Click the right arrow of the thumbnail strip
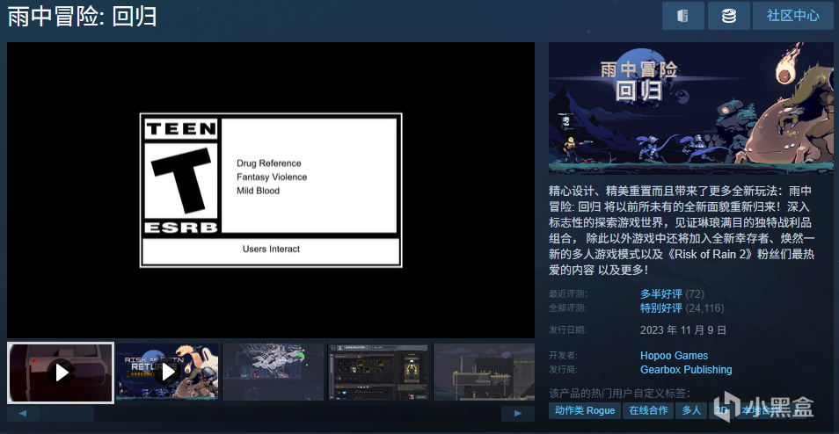Viewport: 839px width, 434px height. (517, 413)
